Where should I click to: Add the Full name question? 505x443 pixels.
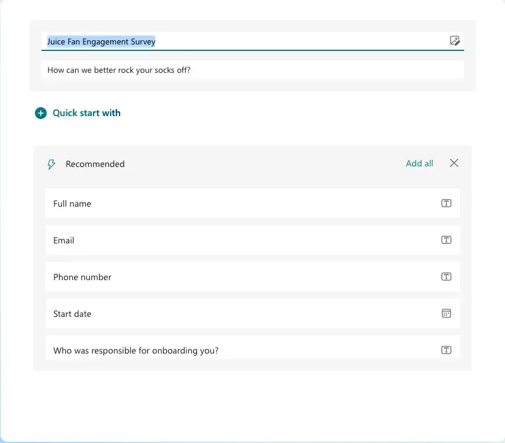coord(237,203)
